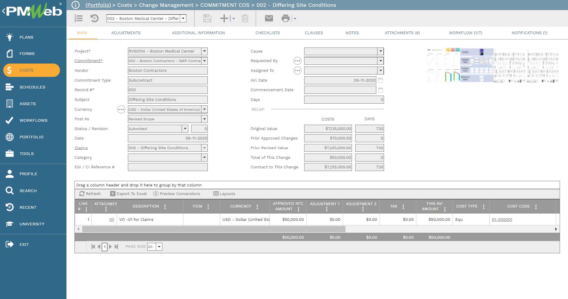Click Preview Conversions button

(177, 194)
